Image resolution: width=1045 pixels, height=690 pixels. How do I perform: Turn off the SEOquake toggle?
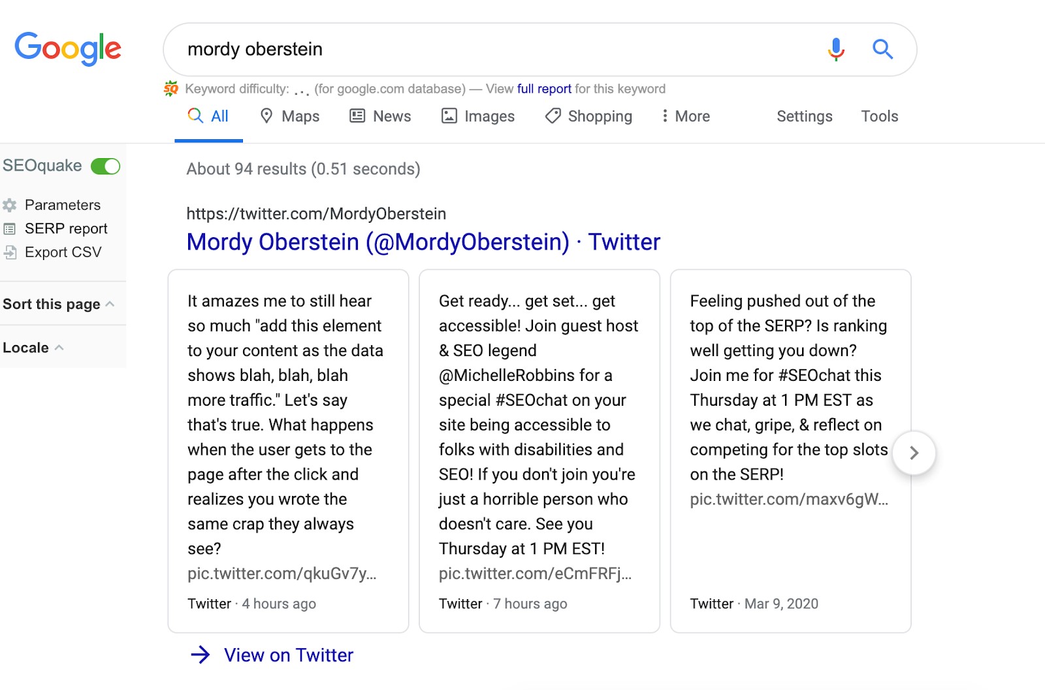click(105, 166)
